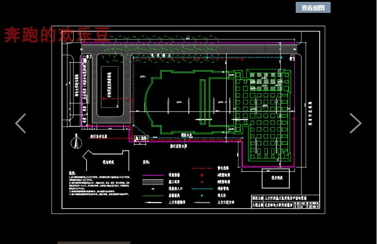
Task: Go to the next image with right arrow
Action: [x=355, y=123]
